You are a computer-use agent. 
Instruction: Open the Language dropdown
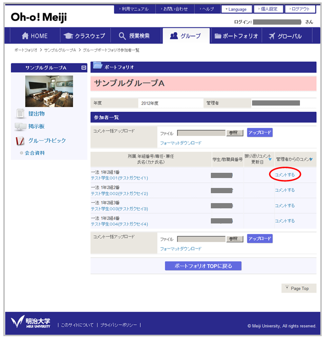coord(236,9)
